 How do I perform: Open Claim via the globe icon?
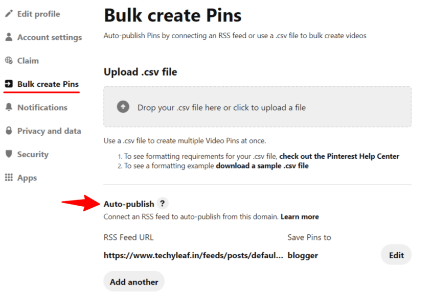[8, 60]
